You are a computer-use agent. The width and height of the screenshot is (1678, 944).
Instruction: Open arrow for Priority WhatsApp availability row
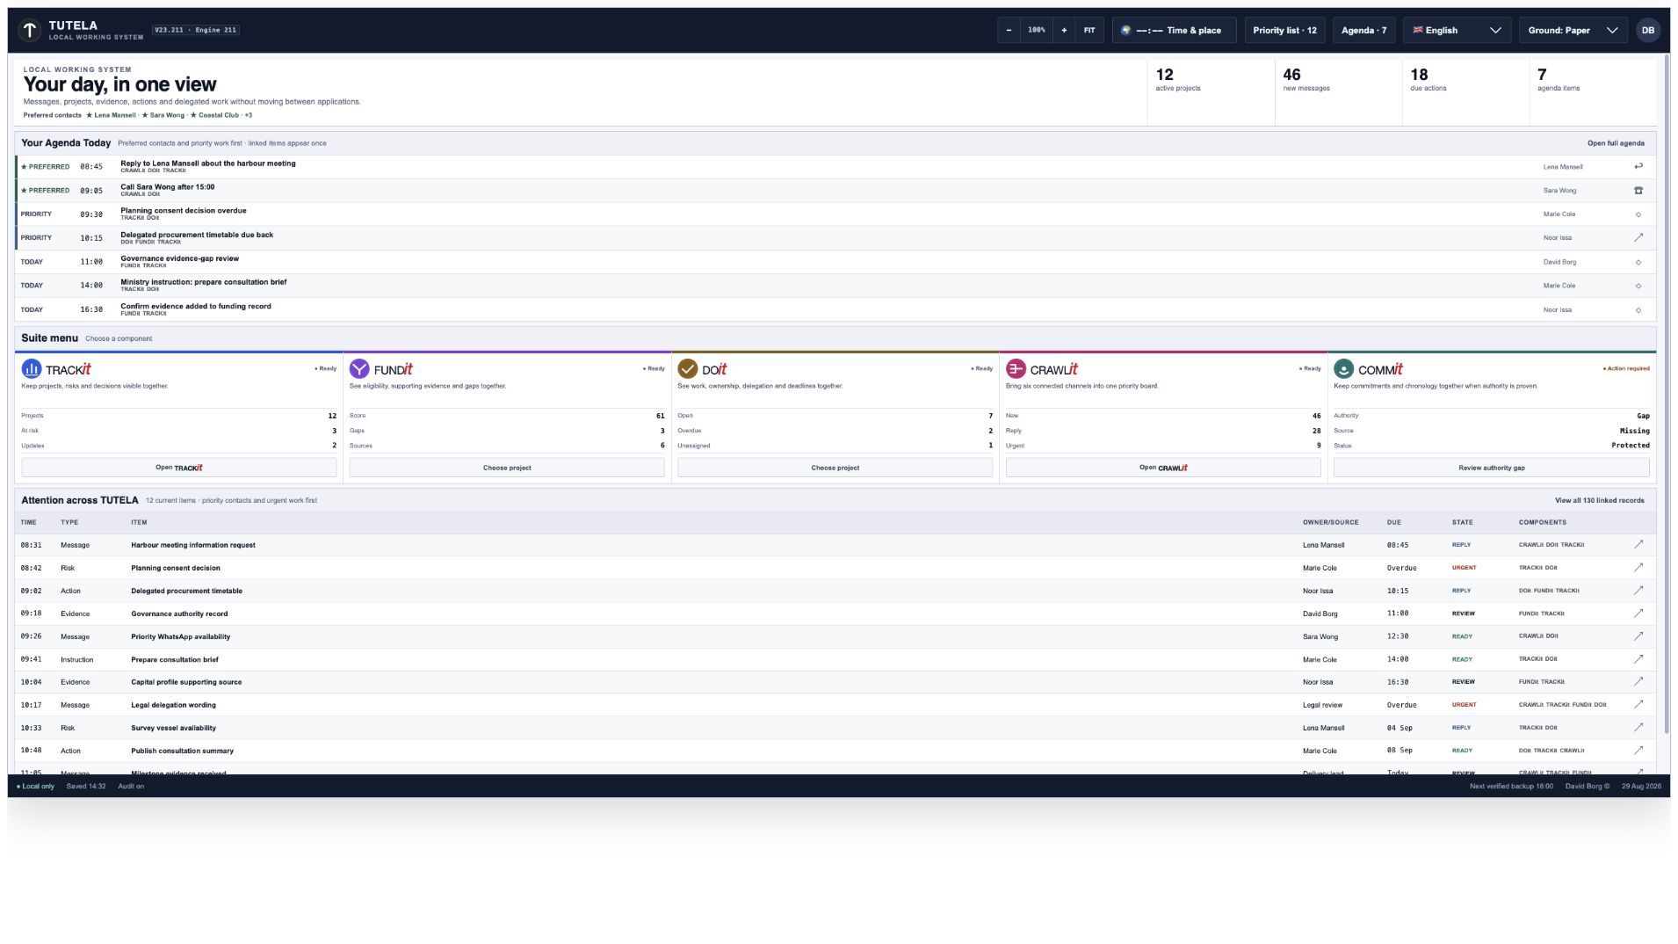click(1638, 636)
